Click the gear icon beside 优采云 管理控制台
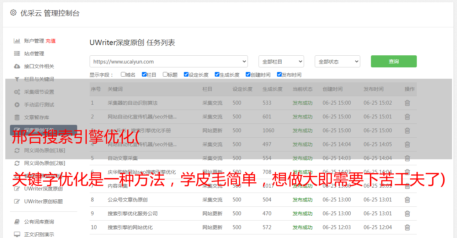This screenshot has width=457, height=238. [x=13, y=13]
